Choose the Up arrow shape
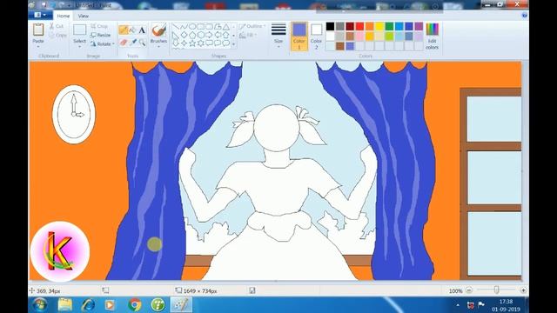The width and height of the screenshot is (557, 313). tap(226, 35)
